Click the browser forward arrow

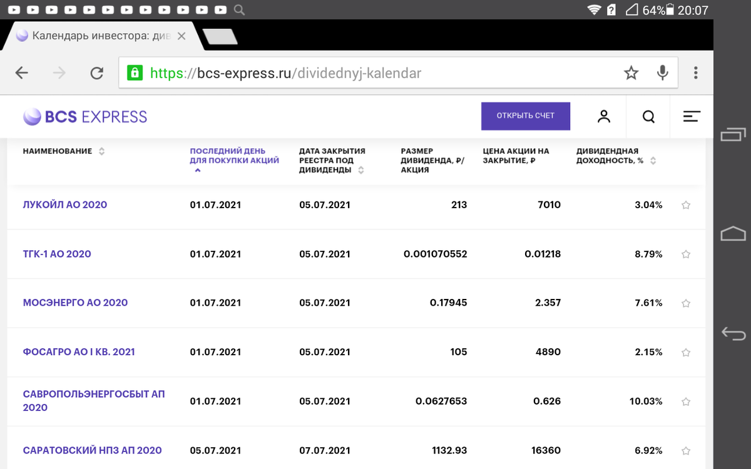(x=59, y=73)
